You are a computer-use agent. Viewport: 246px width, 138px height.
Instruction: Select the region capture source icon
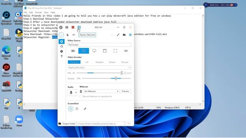pyautogui.click(x=115, y=51)
